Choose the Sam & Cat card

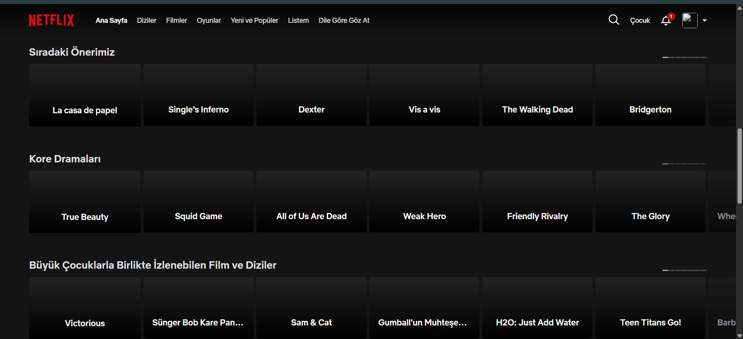click(311, 308)
